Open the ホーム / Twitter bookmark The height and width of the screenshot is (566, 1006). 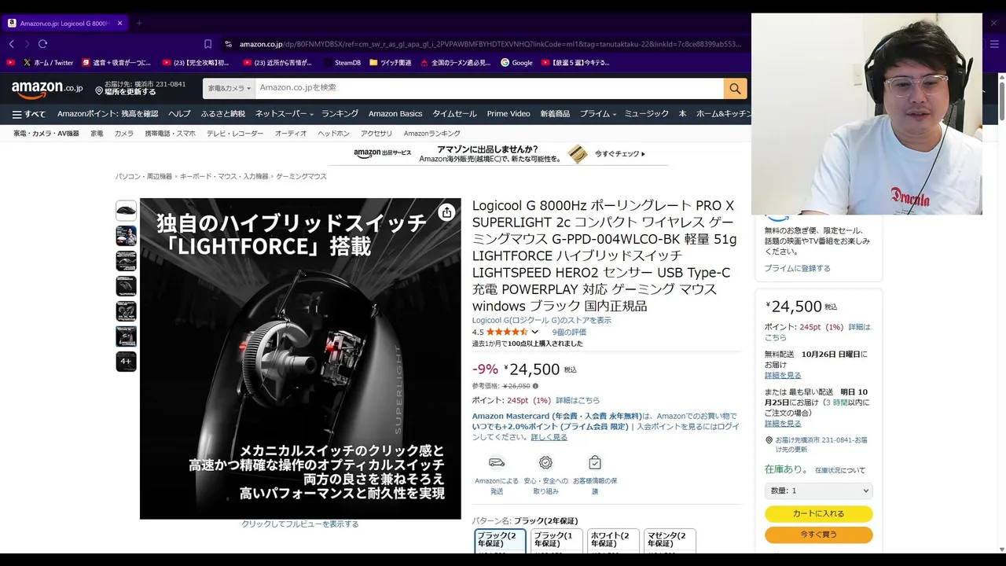(48, 62)
